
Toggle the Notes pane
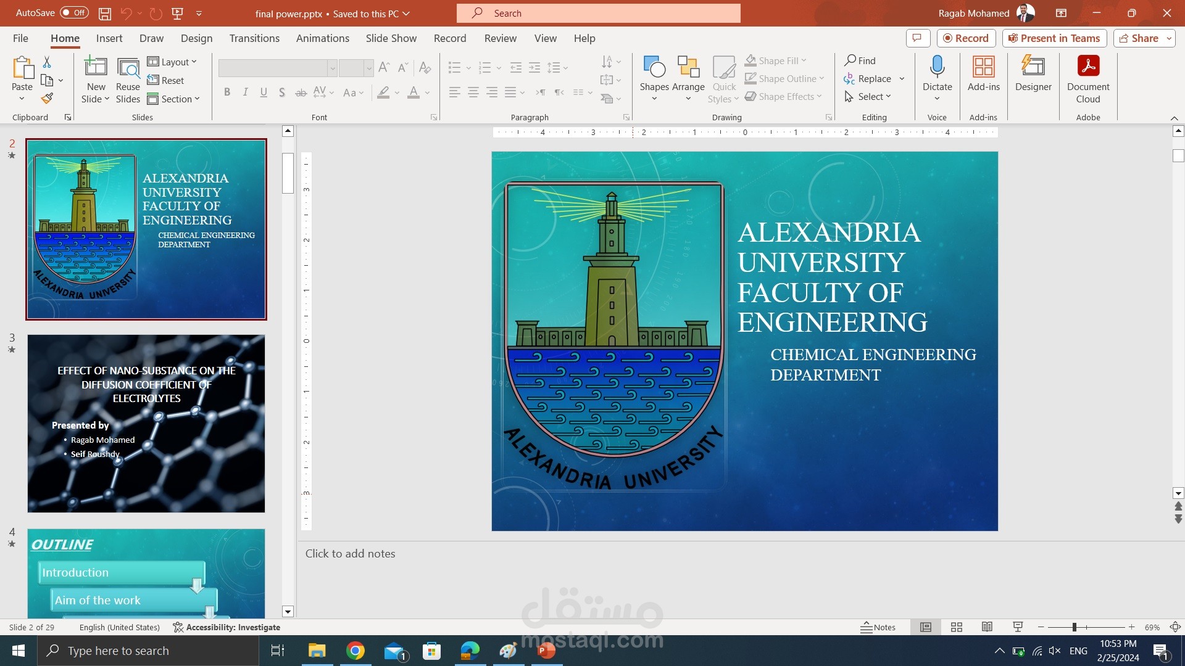click(878, 627)
